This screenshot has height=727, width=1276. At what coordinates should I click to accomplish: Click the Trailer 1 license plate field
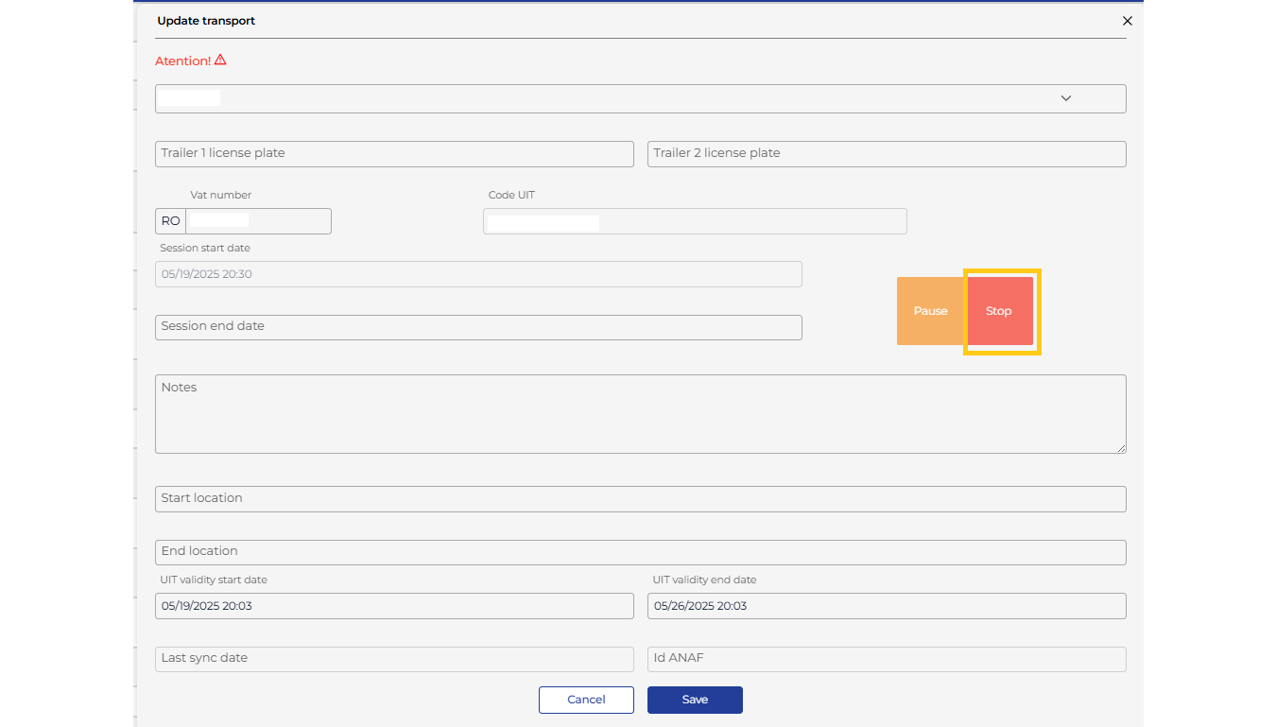click(x=394, y=153)
